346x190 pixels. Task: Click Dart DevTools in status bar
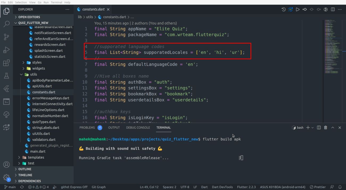[x=222, y=187]
